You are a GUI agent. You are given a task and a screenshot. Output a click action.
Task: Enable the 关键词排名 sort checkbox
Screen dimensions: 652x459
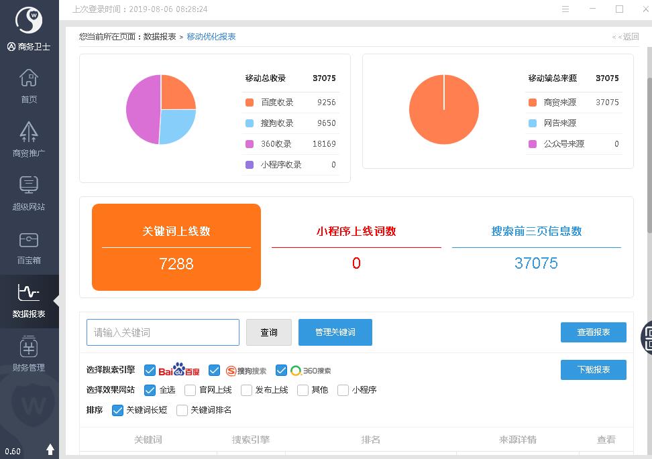tap(182, 410)
